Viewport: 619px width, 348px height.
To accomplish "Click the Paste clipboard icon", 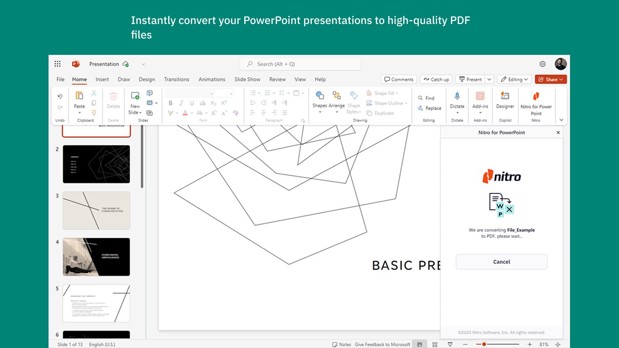I will [79, 96].
